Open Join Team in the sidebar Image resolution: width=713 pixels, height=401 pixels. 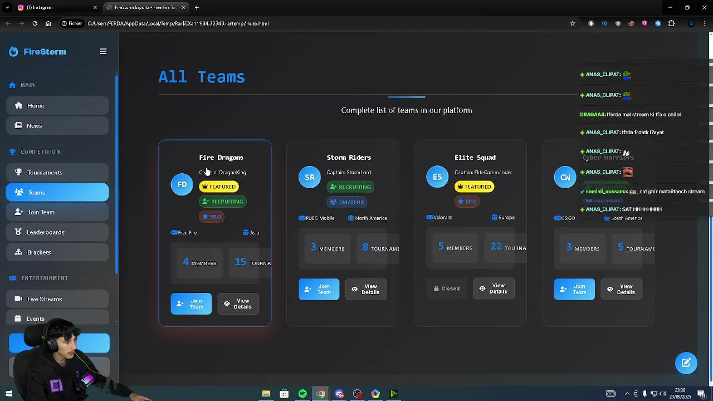57,212
